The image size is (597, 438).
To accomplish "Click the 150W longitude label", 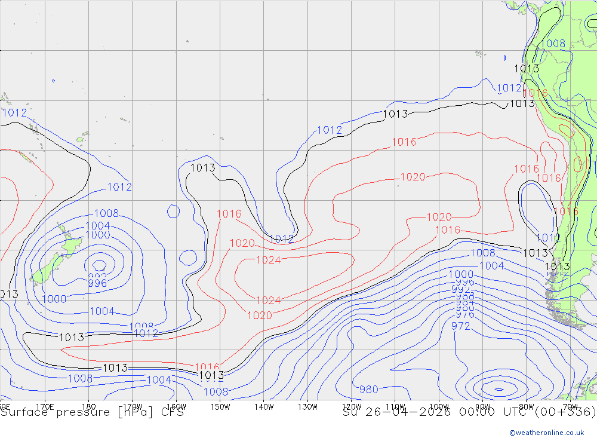I will (220, 407).
